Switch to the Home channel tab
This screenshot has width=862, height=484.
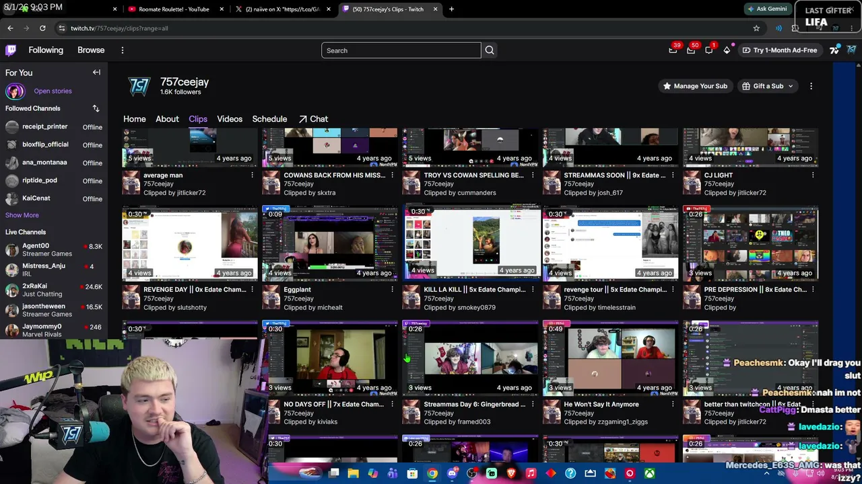[134, 119]
